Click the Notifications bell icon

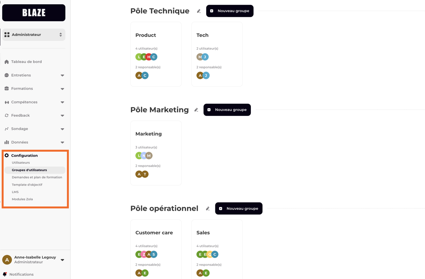pos(5,274)
